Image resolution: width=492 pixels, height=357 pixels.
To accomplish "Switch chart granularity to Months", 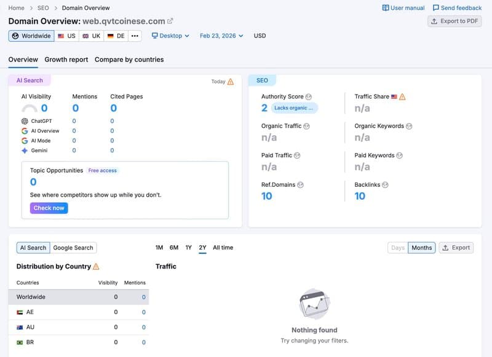I will coord(422,248).
